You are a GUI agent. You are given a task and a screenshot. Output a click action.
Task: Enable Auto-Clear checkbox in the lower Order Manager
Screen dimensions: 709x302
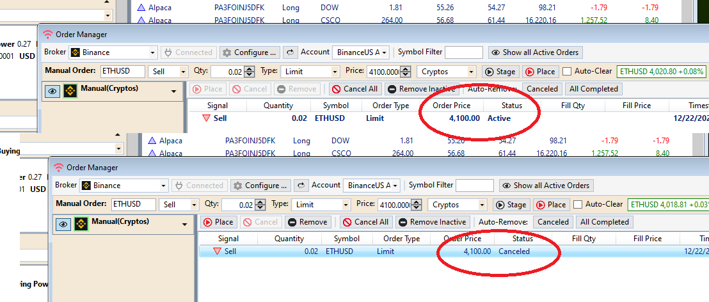[x=578, y=205]
